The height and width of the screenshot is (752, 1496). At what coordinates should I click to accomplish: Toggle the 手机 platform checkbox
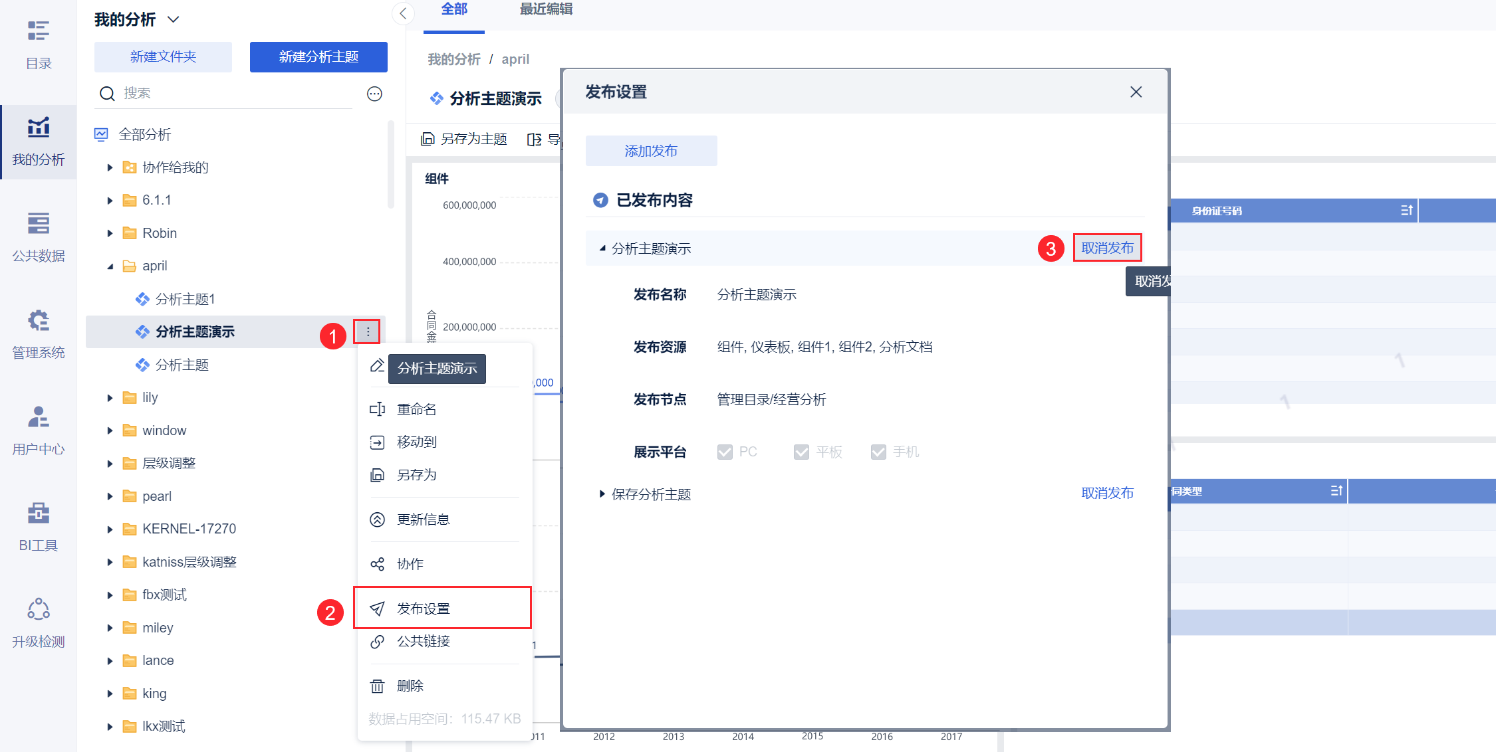pyautogui.click(x=878, y=452)
